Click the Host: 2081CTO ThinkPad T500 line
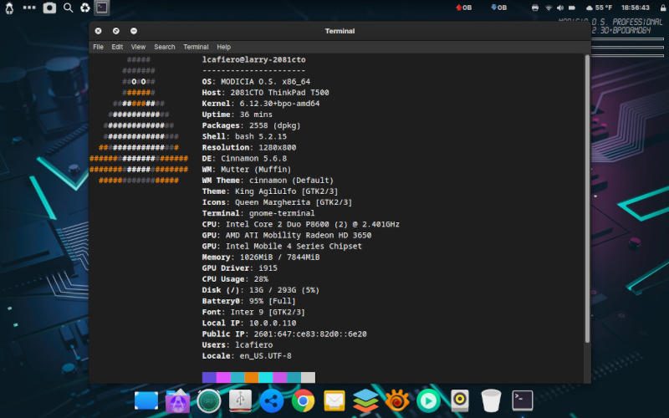The width and height of the screenshot is (669, 418). [265, 93]
